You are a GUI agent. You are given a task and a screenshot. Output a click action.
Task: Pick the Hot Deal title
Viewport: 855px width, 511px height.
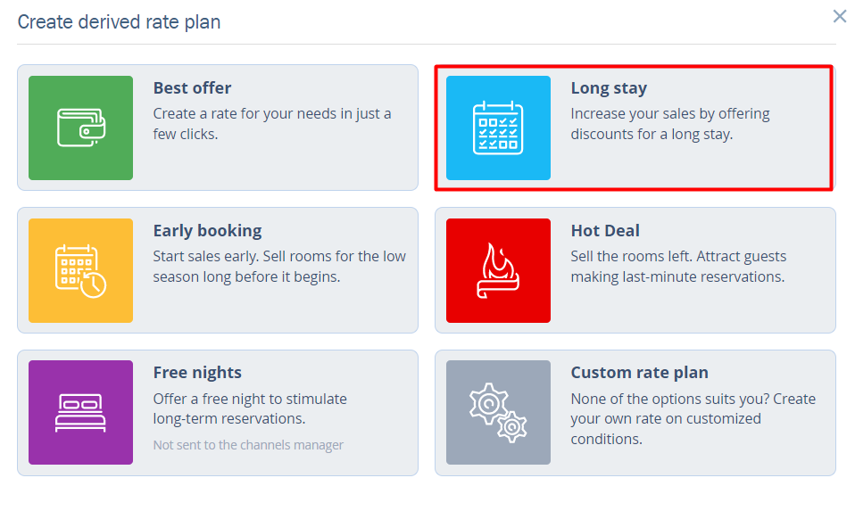click(x=605, y=230)
